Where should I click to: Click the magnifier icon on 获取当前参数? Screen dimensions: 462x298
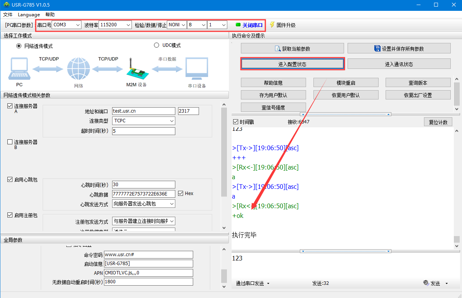277,49
